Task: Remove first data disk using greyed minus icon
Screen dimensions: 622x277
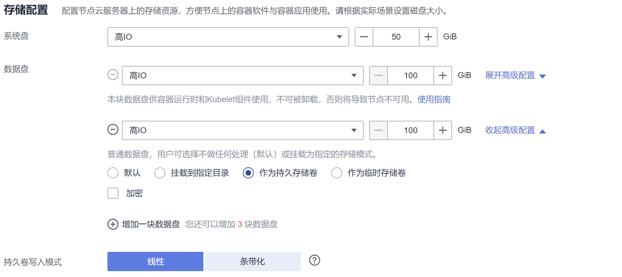Action: tap(113, 75)
